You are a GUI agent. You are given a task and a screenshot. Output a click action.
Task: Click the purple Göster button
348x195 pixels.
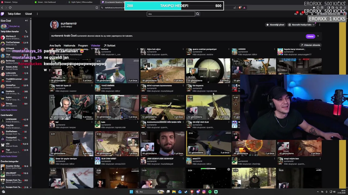click(x=310, y=36)
